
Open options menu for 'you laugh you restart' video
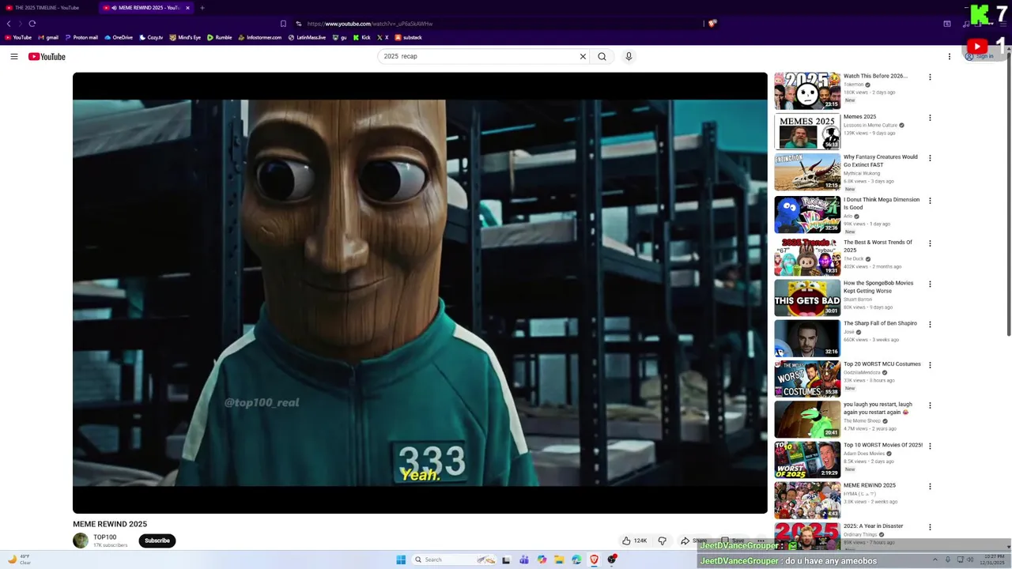(x=930, y=405)
